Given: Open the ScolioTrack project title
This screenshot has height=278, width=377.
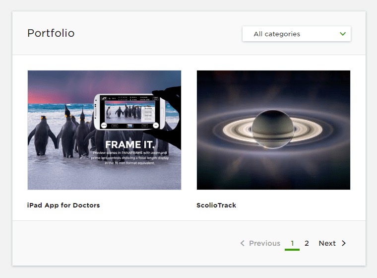Looking at the screenshot, I should click(x=216, y=205).
